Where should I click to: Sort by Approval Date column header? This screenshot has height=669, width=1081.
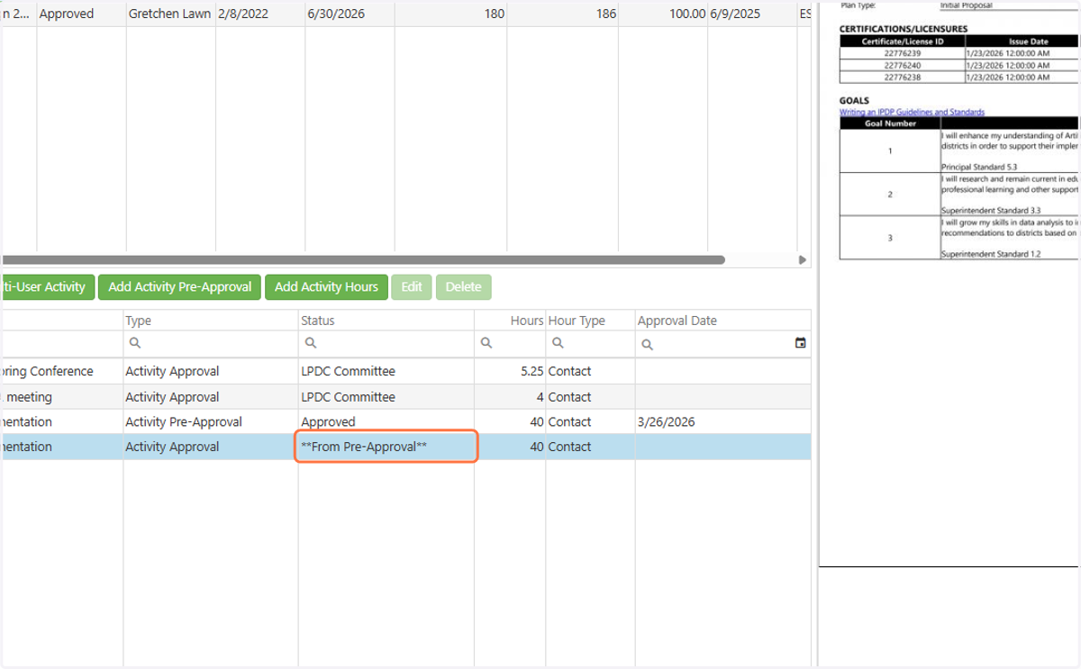[722, 321]
